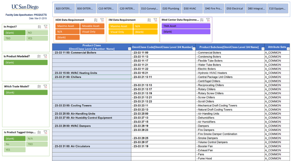292x161 pixels.
Task: Select the B20 EXTERI... category tile
Action: (65, 8)
